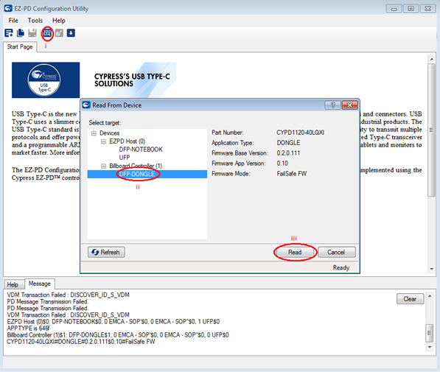Click the Application Type DONGLE value
440x372 pixels.
pyautogui.click(x=288, y=143)
